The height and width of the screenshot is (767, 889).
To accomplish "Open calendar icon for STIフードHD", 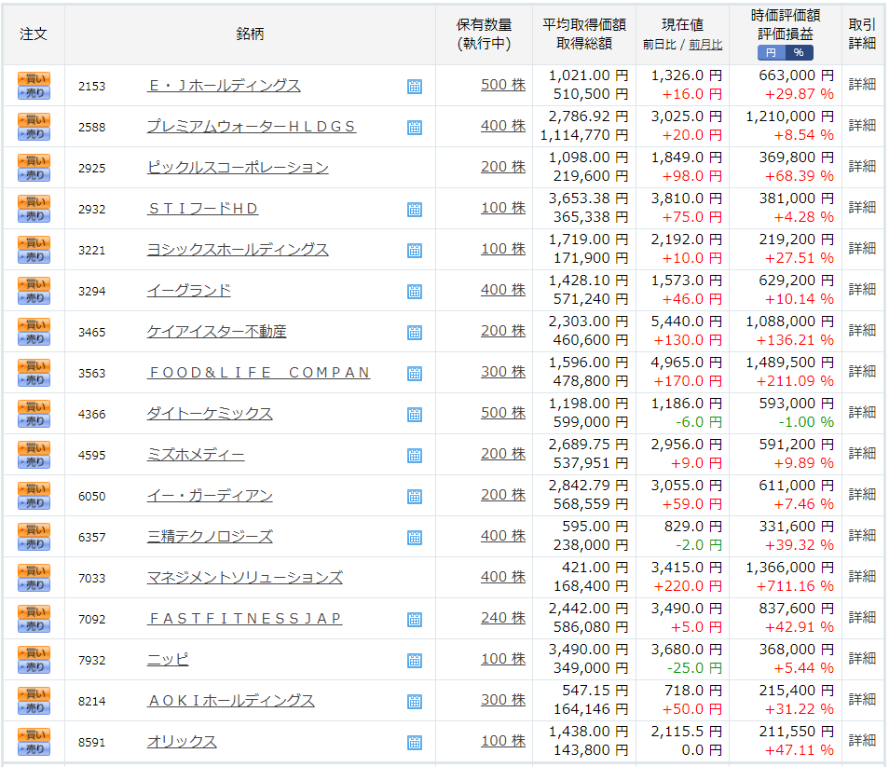I will [x=415, y=210].
